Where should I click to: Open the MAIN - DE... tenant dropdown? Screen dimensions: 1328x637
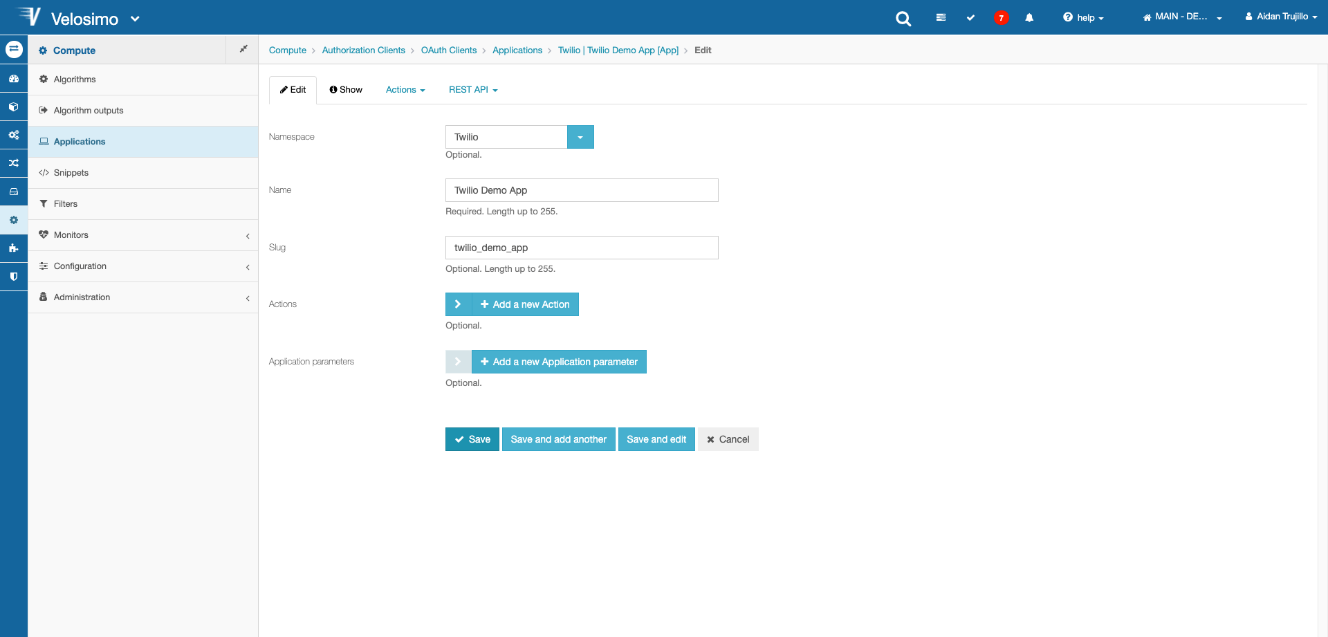point(1182,17)
